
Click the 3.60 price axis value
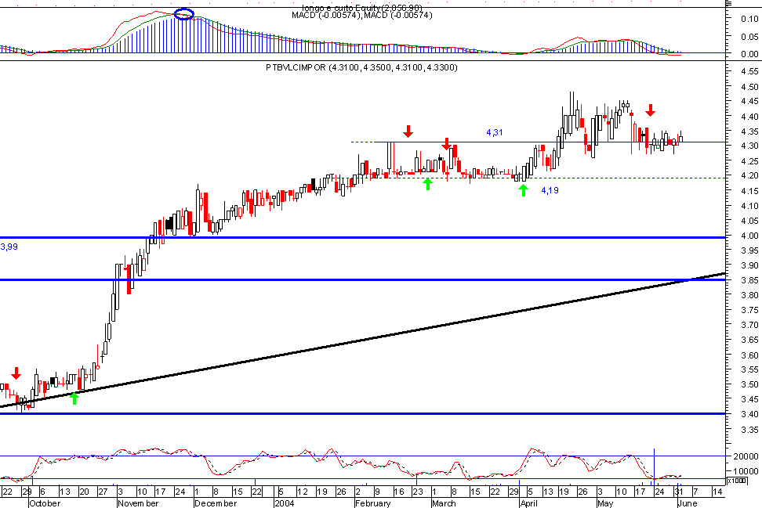coord(750,355)
